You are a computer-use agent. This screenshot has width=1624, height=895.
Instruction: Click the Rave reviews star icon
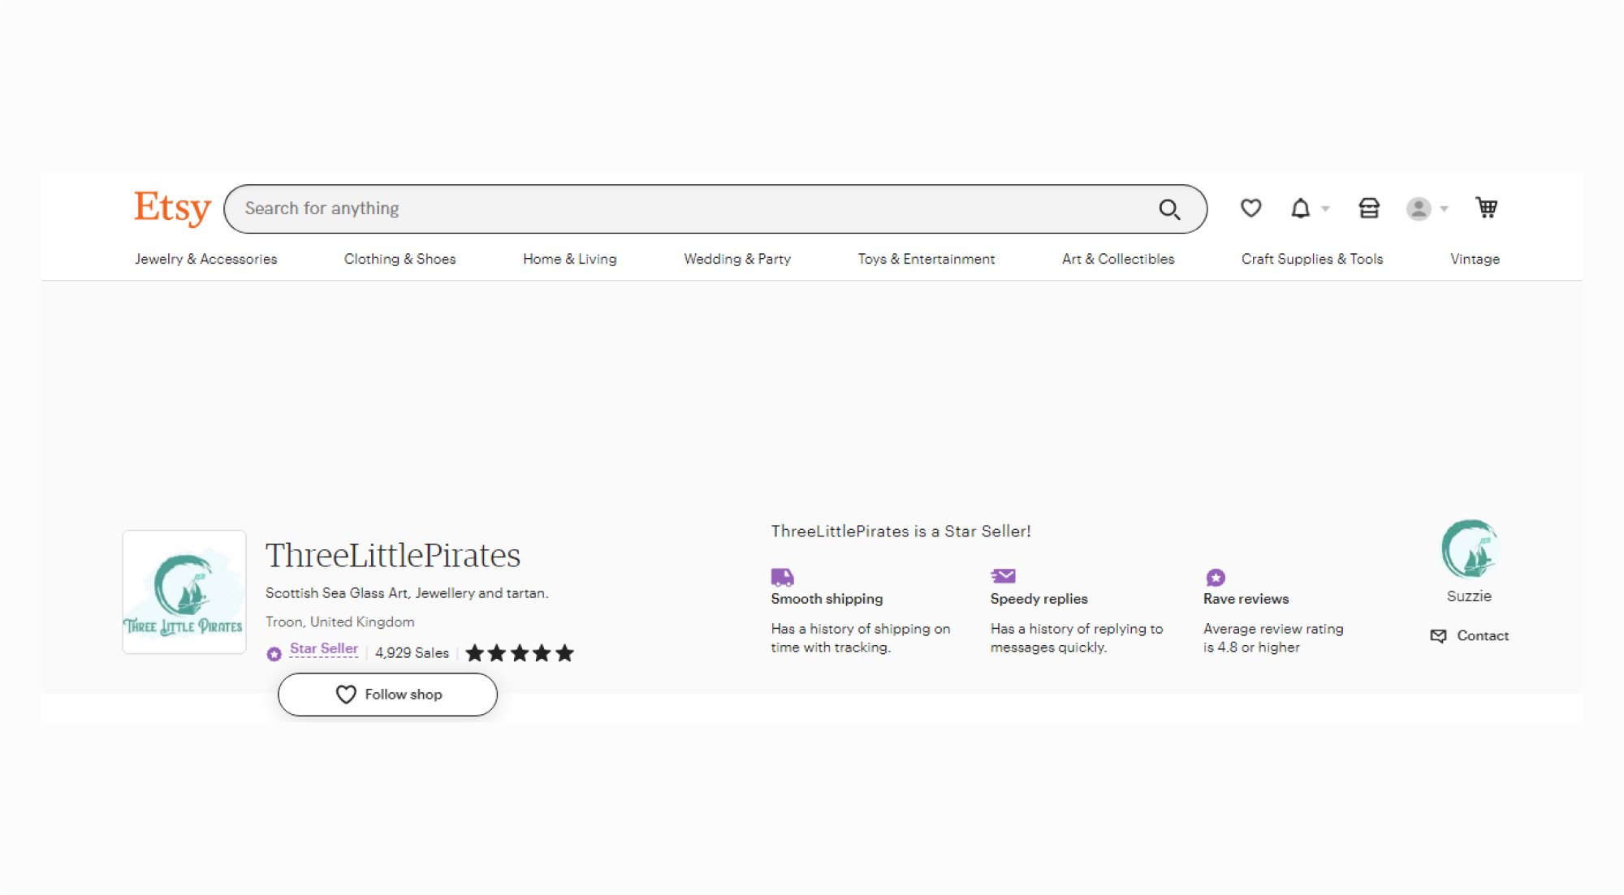point(1215,578)
